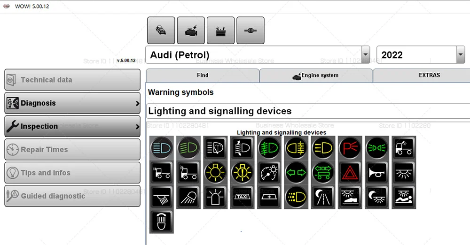This screenshot has width=470, height=245.
Task: Open the Repair Times section
Action: pos(72,149)
